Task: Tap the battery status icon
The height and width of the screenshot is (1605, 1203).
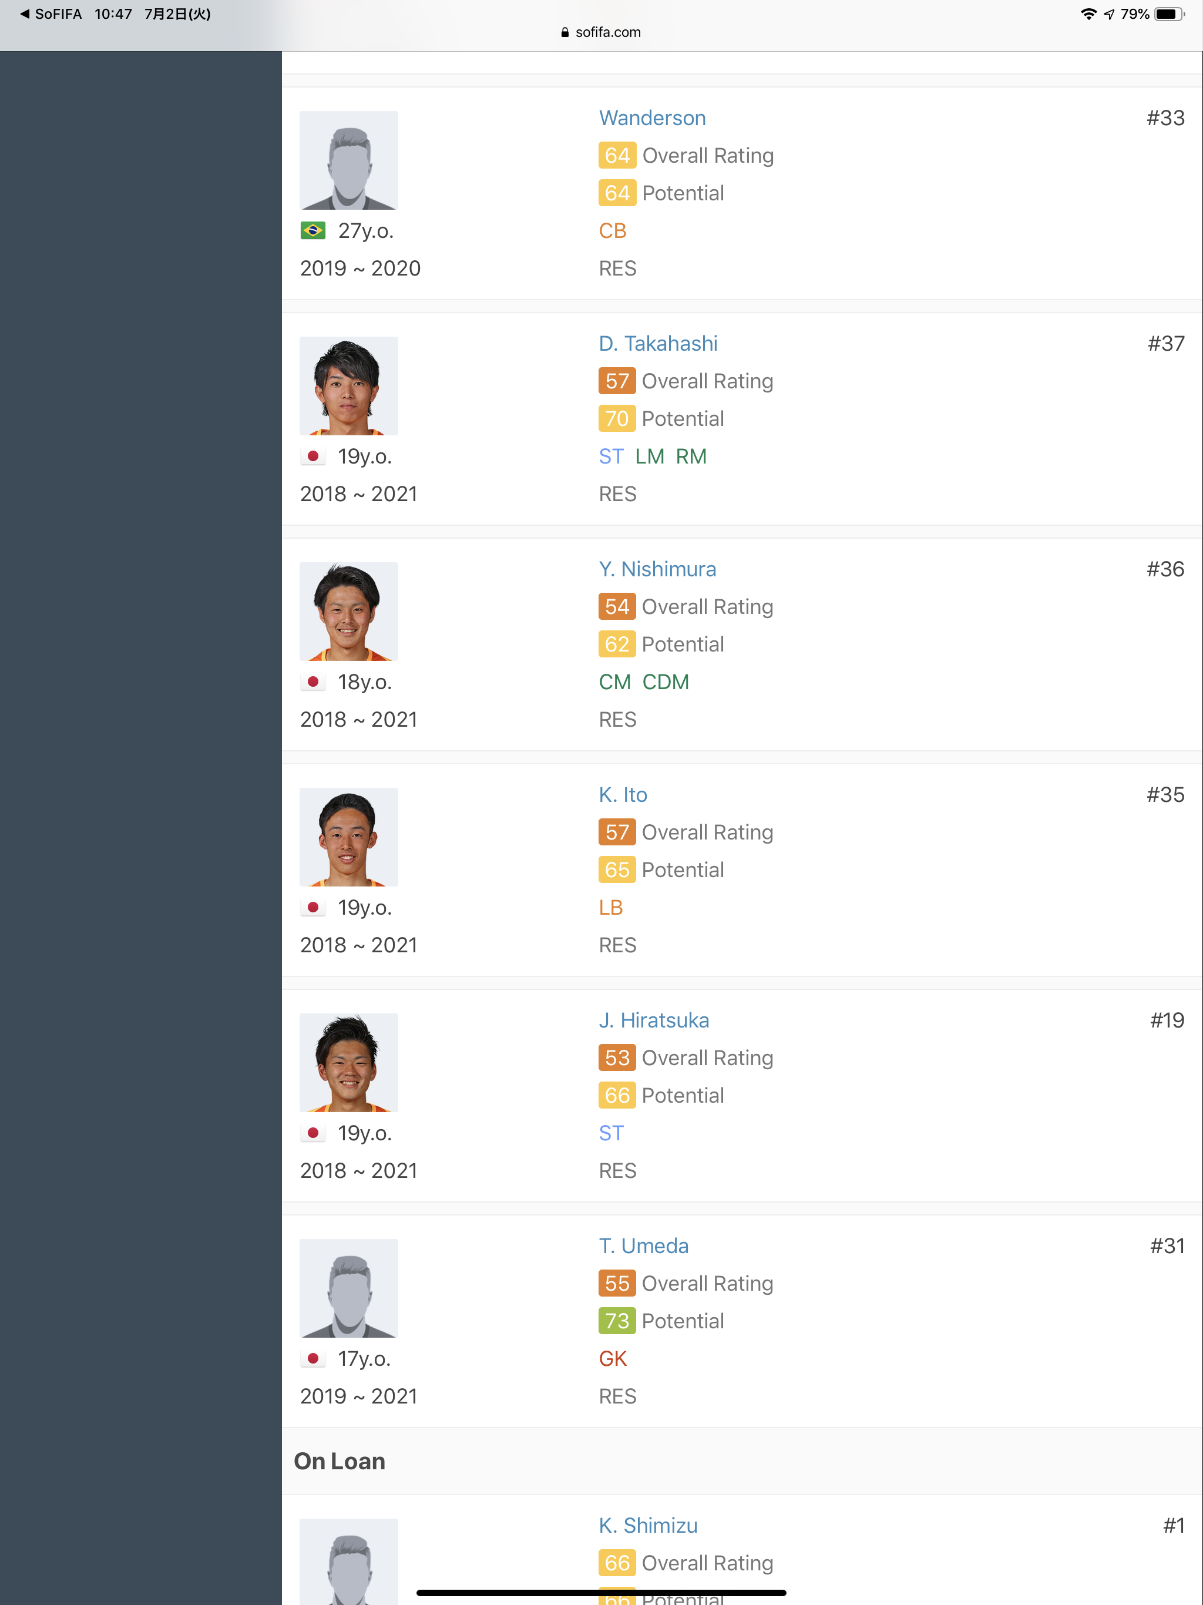Action: 1168,14
